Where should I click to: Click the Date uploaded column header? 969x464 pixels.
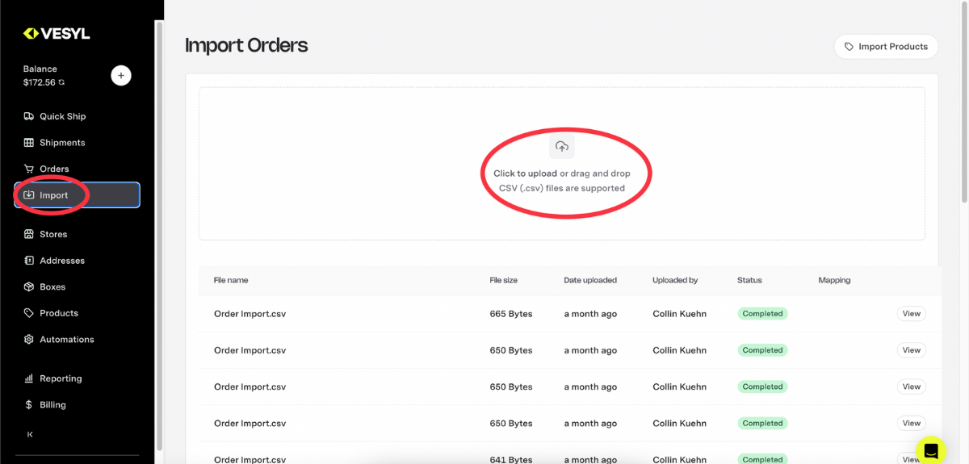[590, 280]
